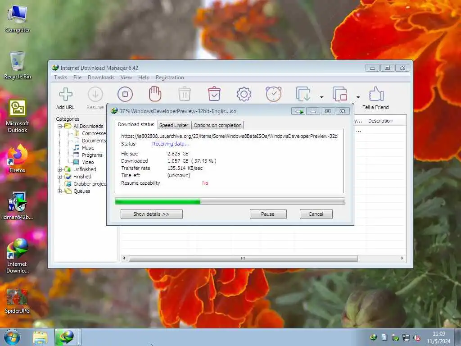Expand the Finished category
Viewport: 461px width, 346px height.
[x=60, y=177]
